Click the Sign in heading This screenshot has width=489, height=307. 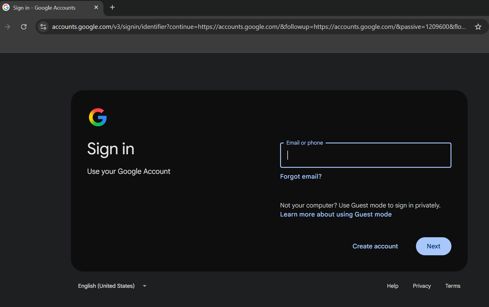[111, 149]
